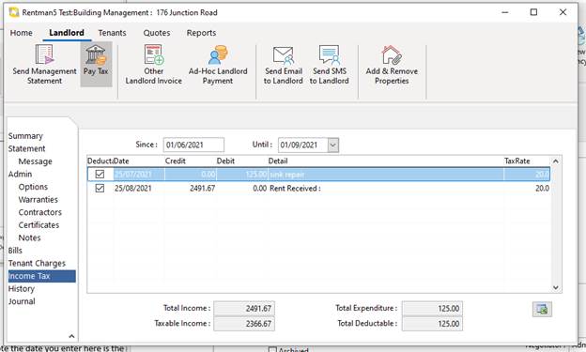Viewport: 586px width, 352px height.
Task: Click the Date column header
Action: (x=139, y=161)
